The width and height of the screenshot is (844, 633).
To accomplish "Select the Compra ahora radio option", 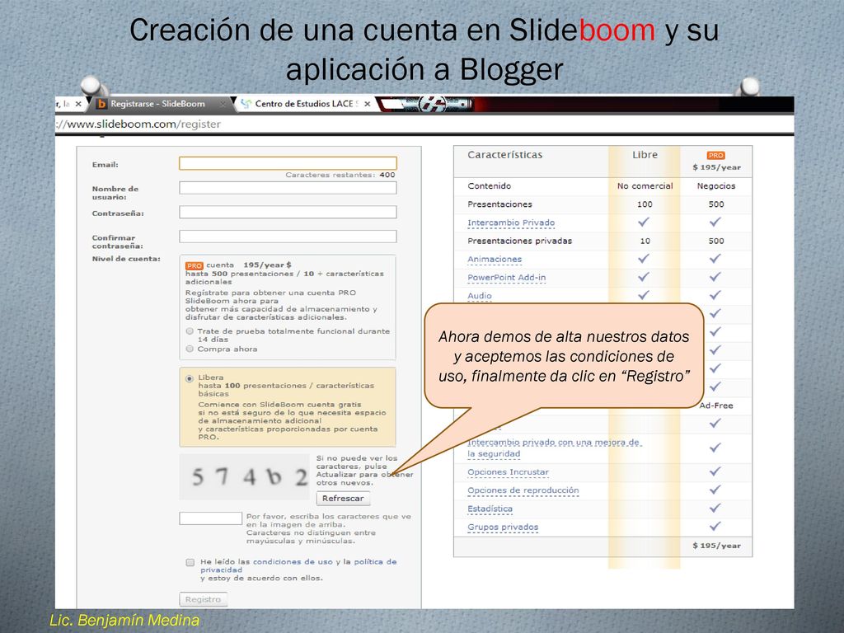I will click(x=190, y=349).
